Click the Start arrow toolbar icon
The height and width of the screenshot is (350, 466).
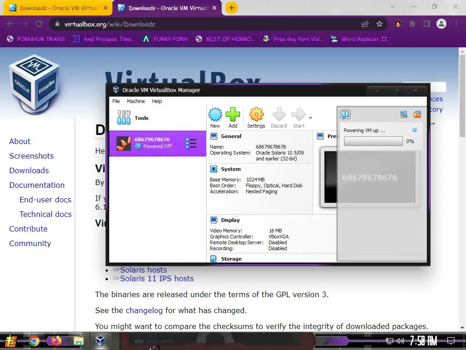(x=299, y=114)
